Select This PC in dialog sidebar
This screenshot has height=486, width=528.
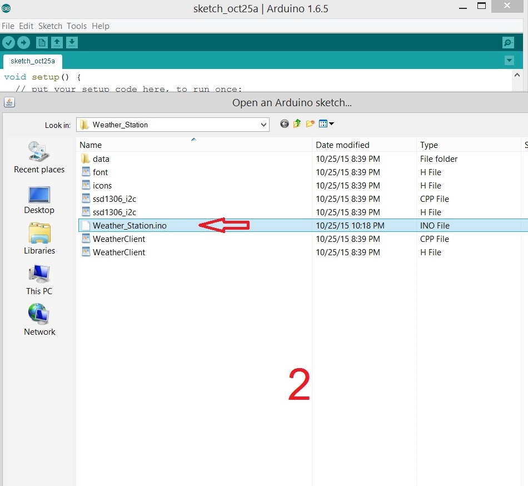39,280
